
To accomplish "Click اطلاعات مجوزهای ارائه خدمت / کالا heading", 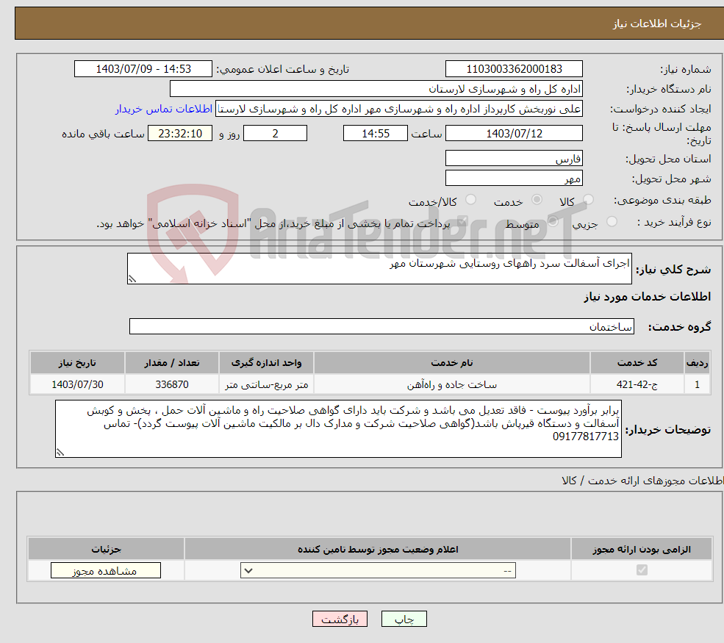I will coord(642,481).
